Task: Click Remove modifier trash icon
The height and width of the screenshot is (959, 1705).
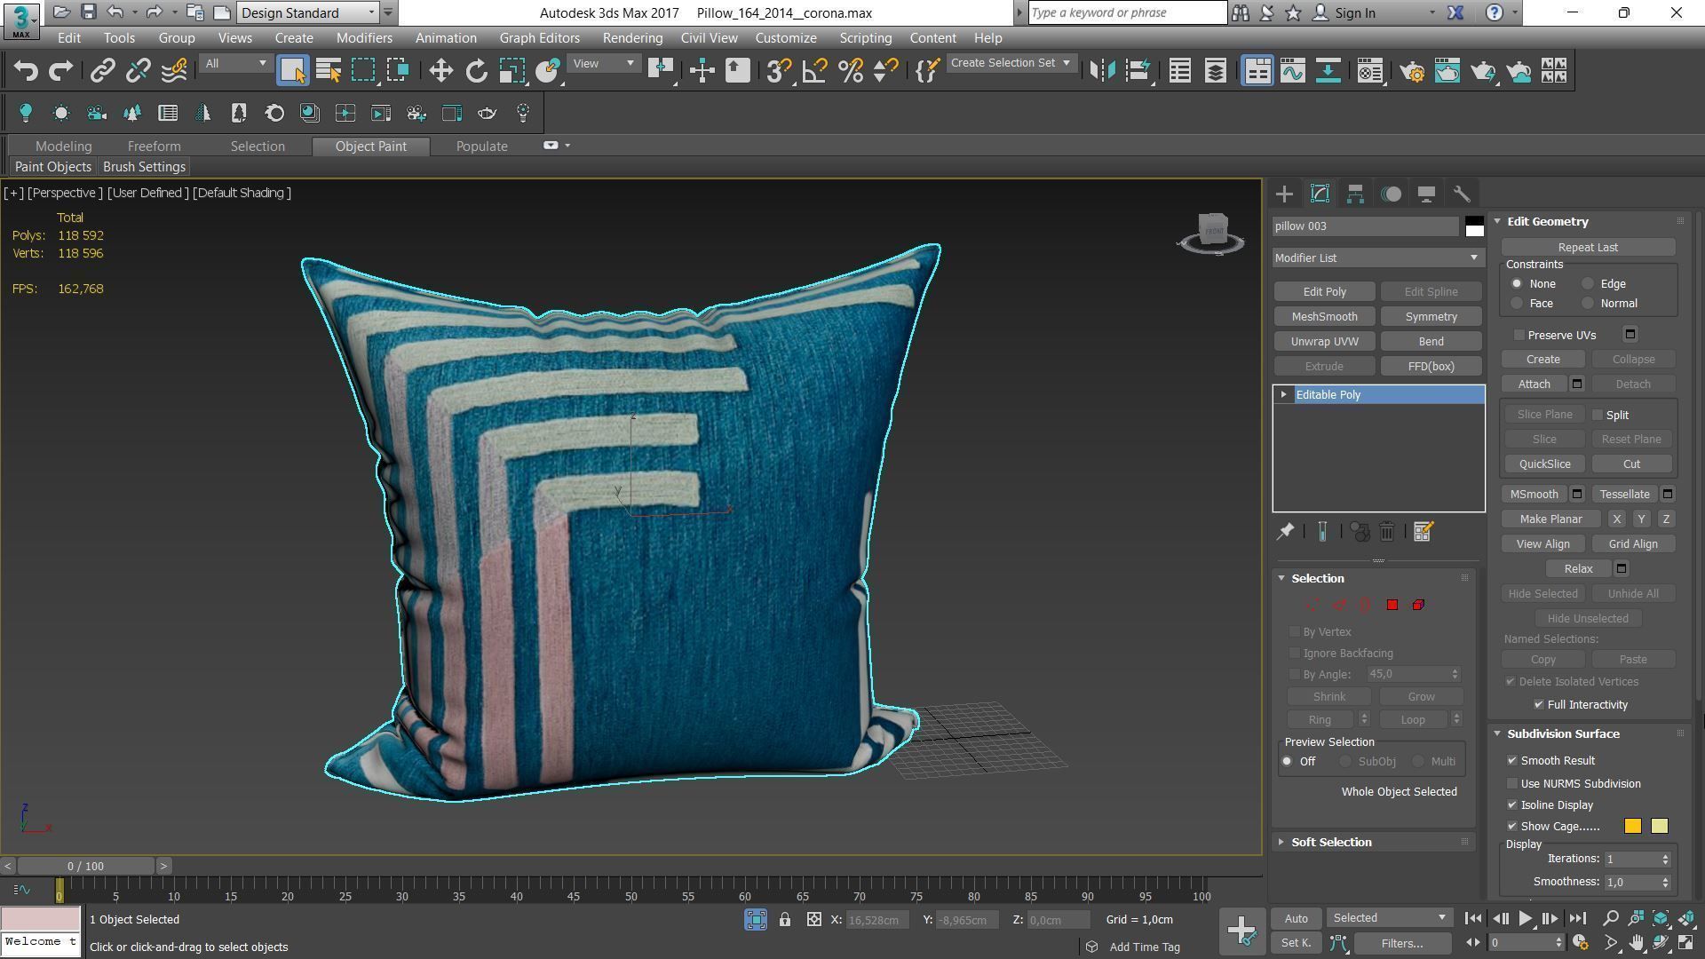Action: point(1387,532)
